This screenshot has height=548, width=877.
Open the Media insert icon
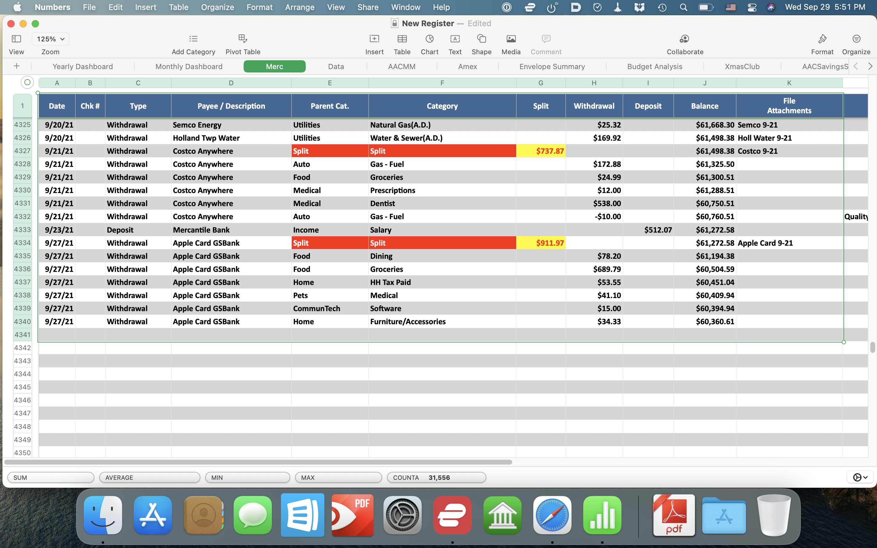coord(511,39)
